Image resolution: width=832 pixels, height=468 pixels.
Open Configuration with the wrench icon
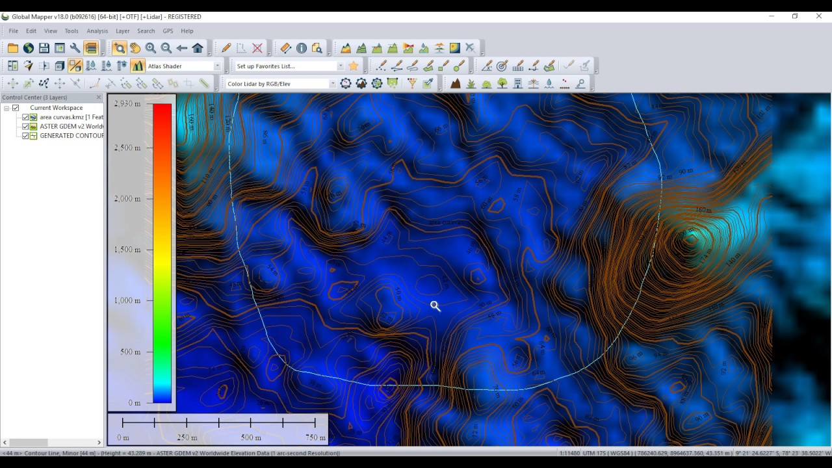pyautogui.click(x=75, y=48)
